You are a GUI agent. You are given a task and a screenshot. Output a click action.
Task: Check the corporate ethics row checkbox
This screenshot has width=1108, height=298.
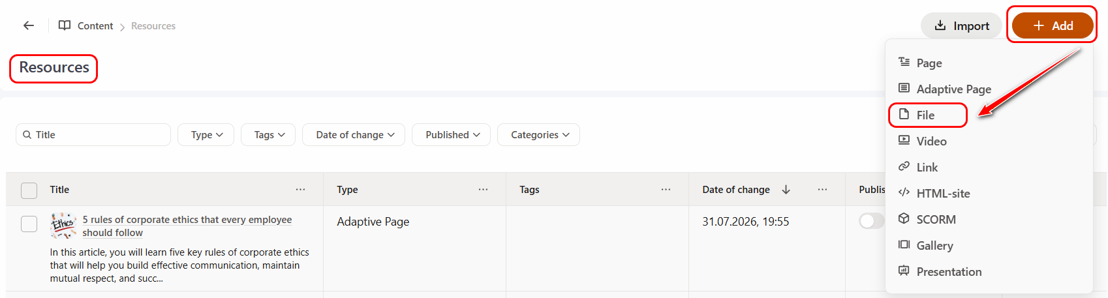(29, 224)
